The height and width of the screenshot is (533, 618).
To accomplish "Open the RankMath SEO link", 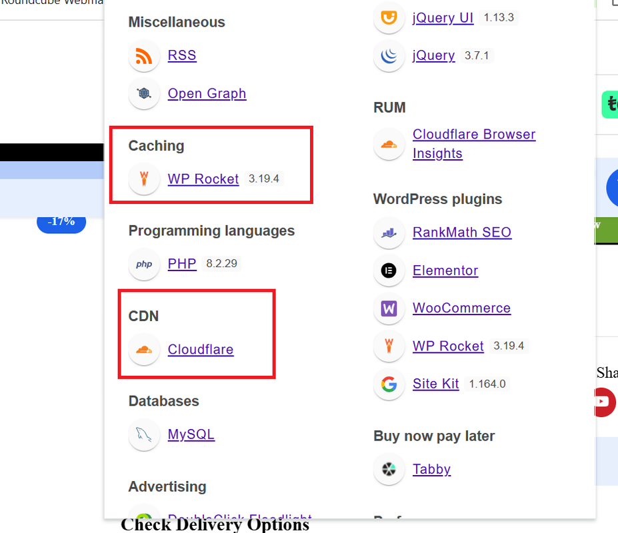I will [462, 233].
